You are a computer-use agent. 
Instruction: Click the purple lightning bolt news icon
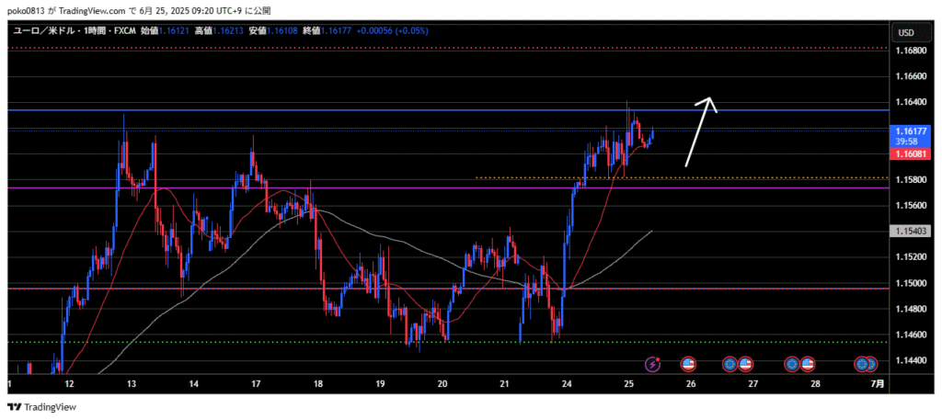[653, 365]
